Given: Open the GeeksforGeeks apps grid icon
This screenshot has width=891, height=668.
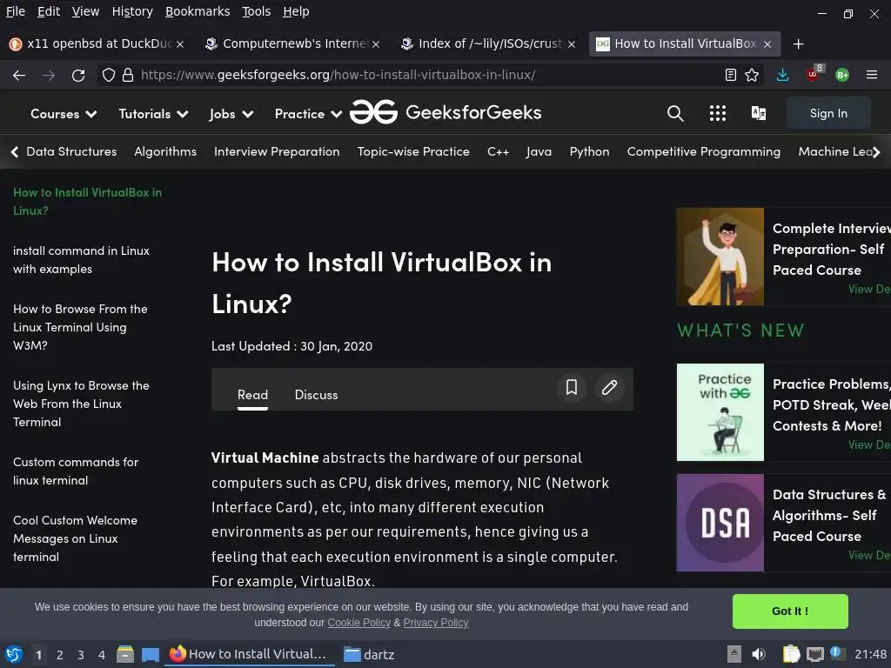Looking at the screenshot, I should (718, 114).
